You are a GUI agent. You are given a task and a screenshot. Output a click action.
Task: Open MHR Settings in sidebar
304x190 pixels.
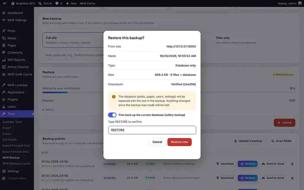click(17, 20)
